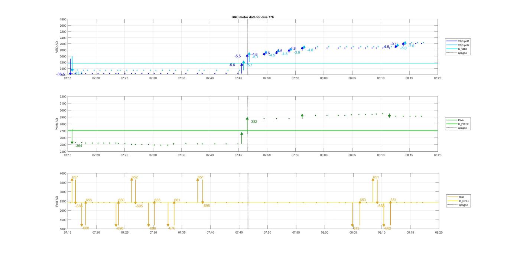This screenshot has height=257, width=520.
Task: Click the '-5.0' VBD label
Action: tap(403, 48)
